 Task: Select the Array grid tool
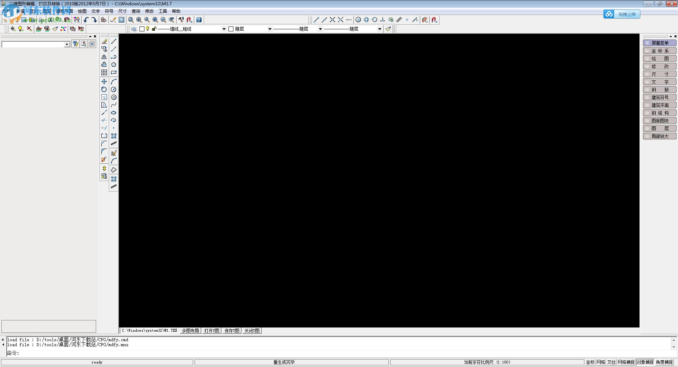pyautogui.click(x=104, y=72)
